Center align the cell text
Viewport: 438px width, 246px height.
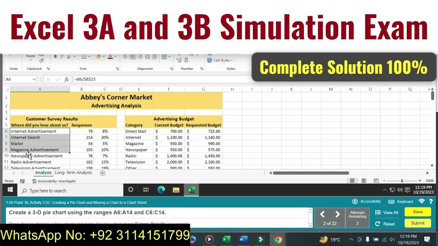point(133,56)
